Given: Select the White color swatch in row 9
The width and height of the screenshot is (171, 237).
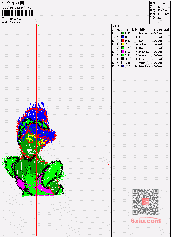Looking at the screenshot, I should (123, 62).
